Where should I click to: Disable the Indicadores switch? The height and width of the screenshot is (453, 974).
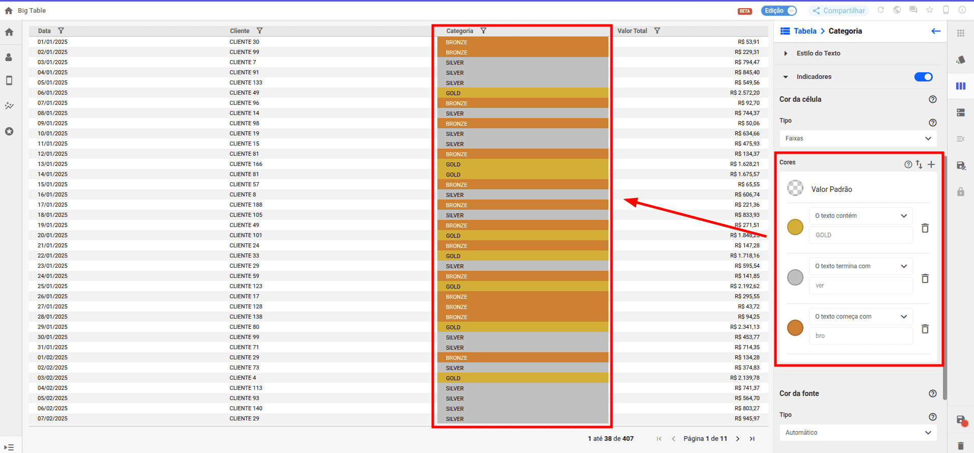pyautogui.click(x=923, y=77)
